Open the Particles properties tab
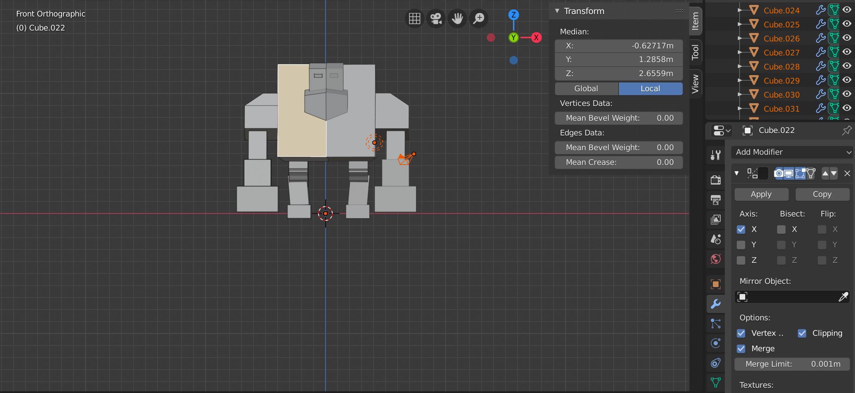 pos(716,323)
